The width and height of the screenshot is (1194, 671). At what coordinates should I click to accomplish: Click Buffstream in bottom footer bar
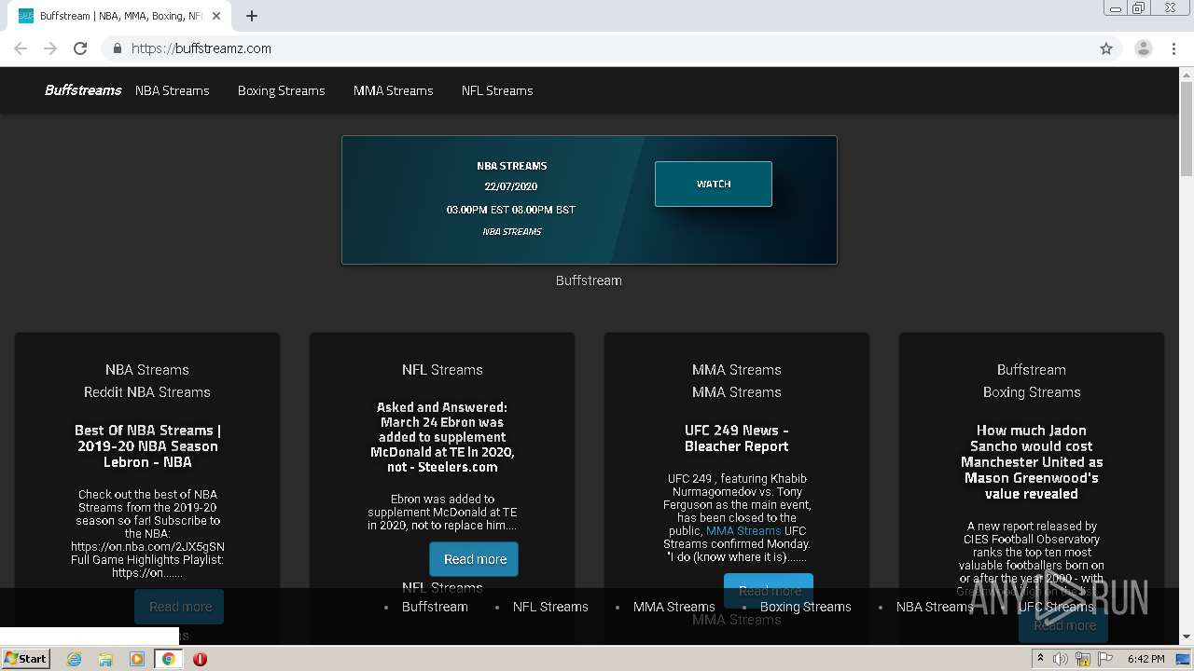pos(435,607)
